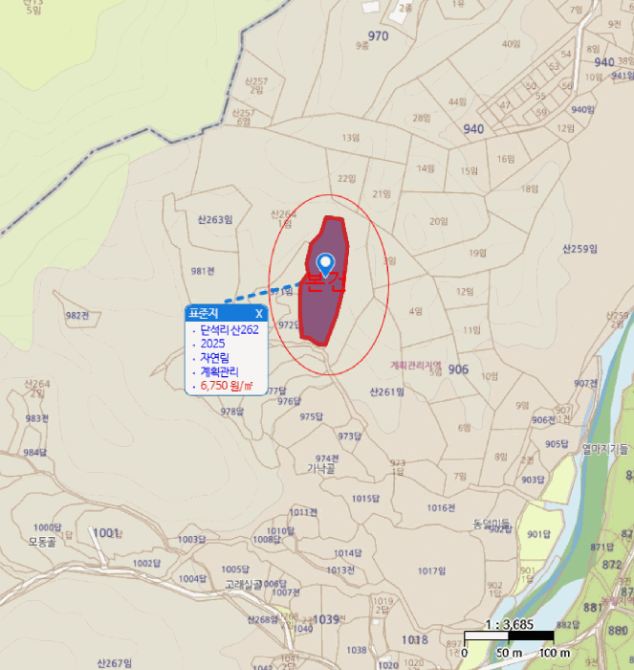Viewport: 634px width, 670px height.
Task: Click parcel label 1003답
Action: [191, 540]
